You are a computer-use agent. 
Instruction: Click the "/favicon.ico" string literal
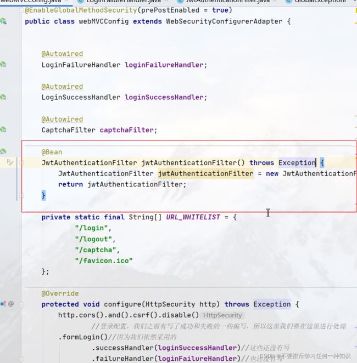[104, 261]
